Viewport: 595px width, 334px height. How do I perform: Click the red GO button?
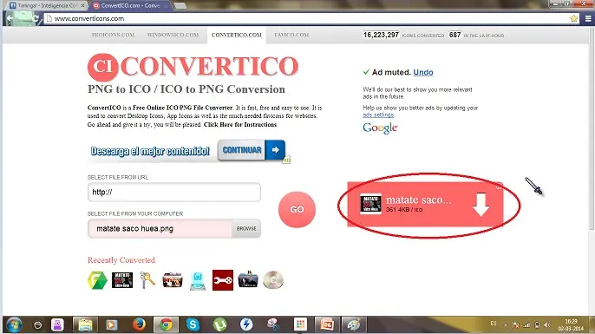[297, 210]
